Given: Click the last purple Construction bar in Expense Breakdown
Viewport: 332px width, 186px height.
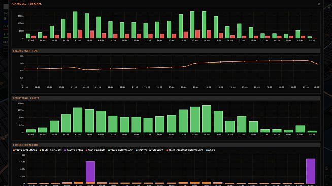Looking at the screenshot, I should (x=311, y=171).
